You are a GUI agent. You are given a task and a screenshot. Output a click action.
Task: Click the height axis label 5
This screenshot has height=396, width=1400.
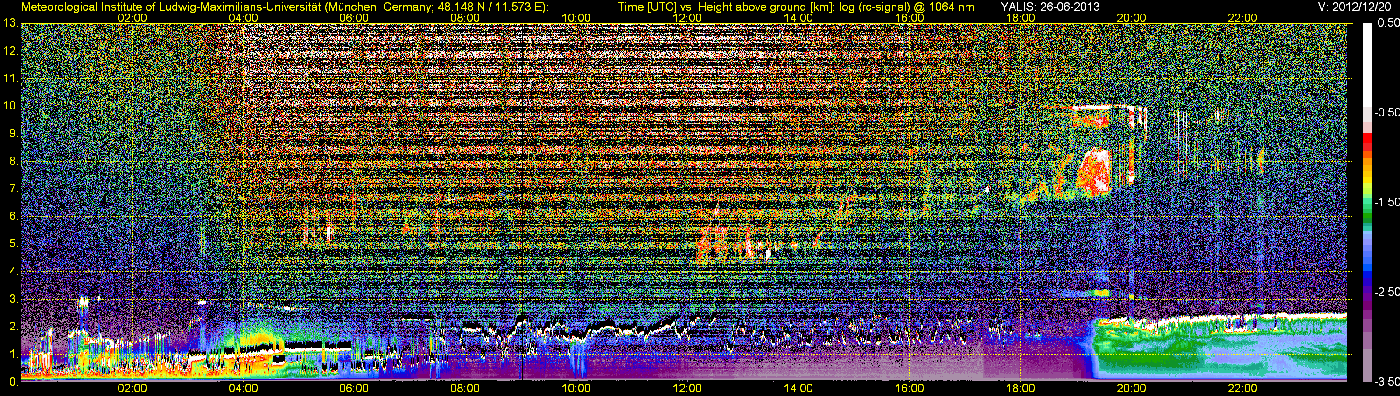point(14,244)
